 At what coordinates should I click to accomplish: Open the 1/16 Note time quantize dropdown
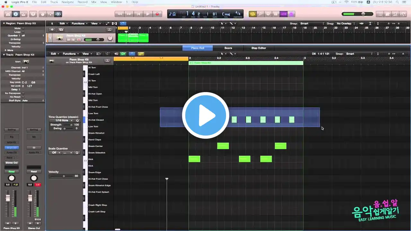tap(62, 121)
